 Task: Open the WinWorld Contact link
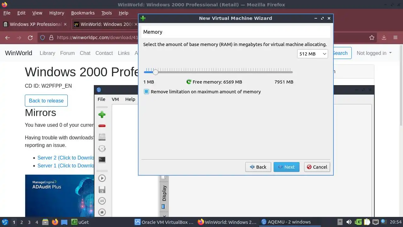104,53
